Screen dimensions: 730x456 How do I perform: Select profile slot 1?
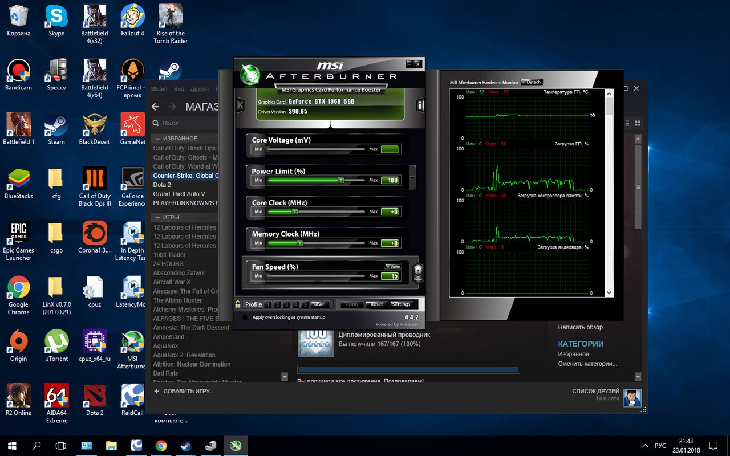269,304
